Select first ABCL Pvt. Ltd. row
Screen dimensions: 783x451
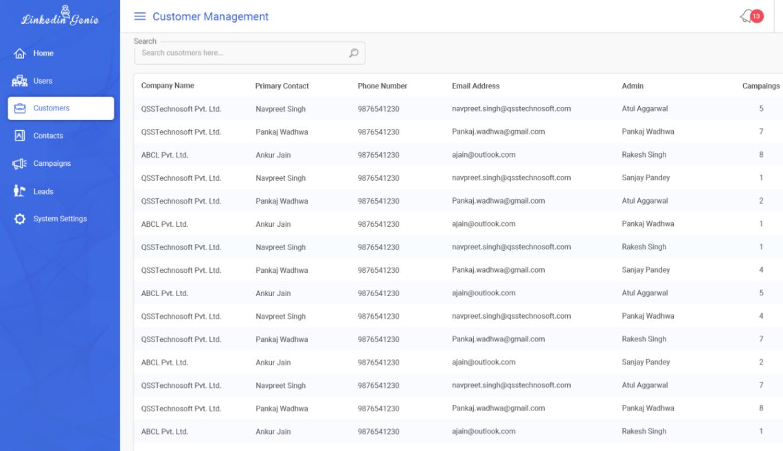coord(458,155)
